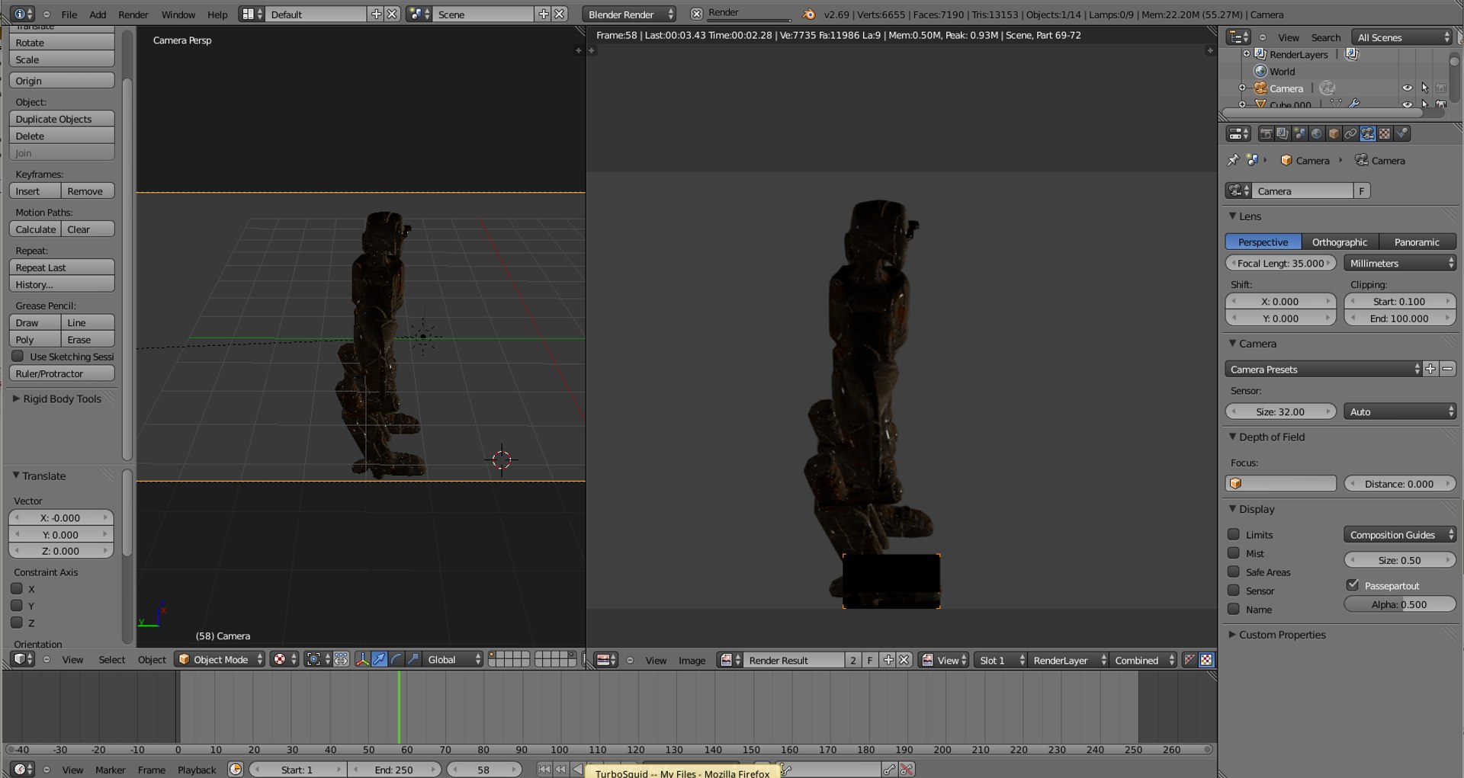Enable the Limits display checkbox

(x=1234, y=534)
